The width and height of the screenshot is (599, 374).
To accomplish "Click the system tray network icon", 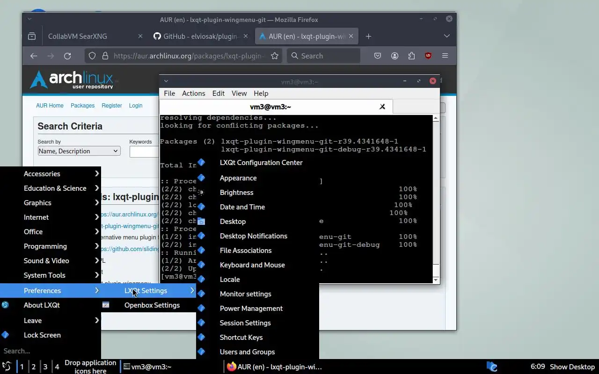I will [x=491, y=367].
